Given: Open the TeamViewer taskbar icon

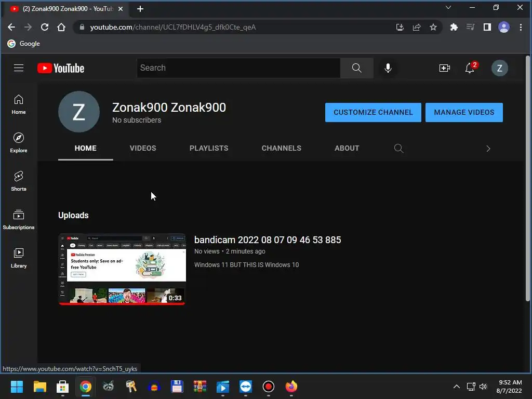Looking at the screenshot, I should click(246, 387).
